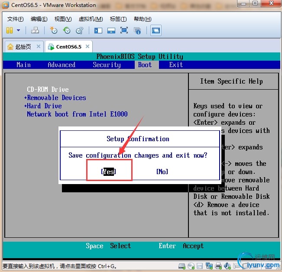Viewport: 282px width, 272px height.
Task: Open the 文件(F) menu
Action: (15, 19)
